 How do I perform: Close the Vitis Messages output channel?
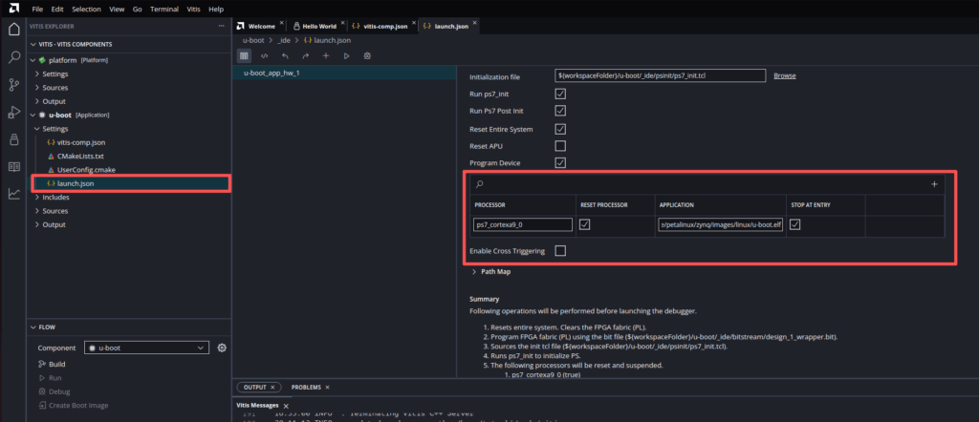coord(286,406)
